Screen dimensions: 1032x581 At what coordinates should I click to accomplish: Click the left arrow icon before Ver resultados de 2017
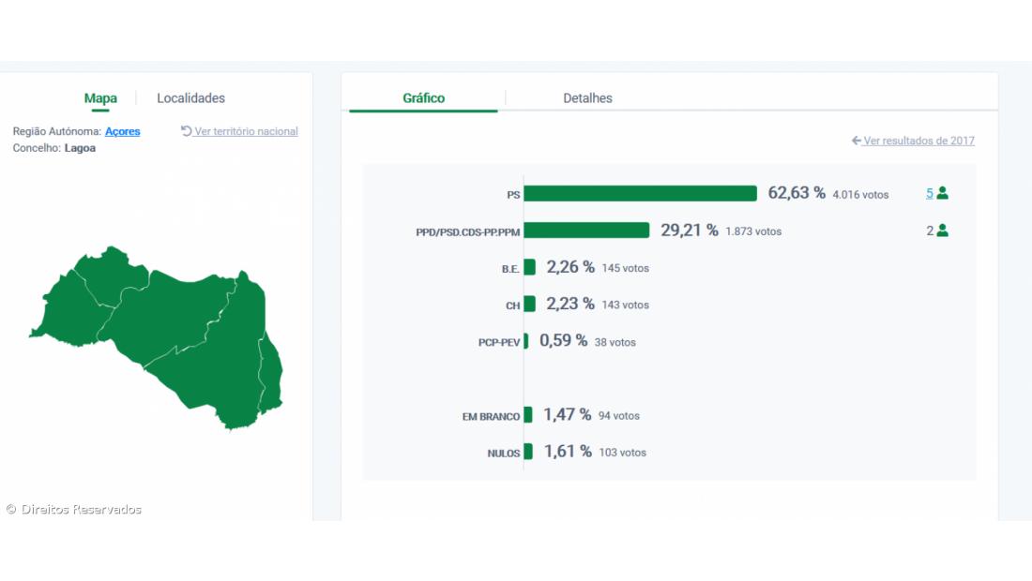(856, 141)
